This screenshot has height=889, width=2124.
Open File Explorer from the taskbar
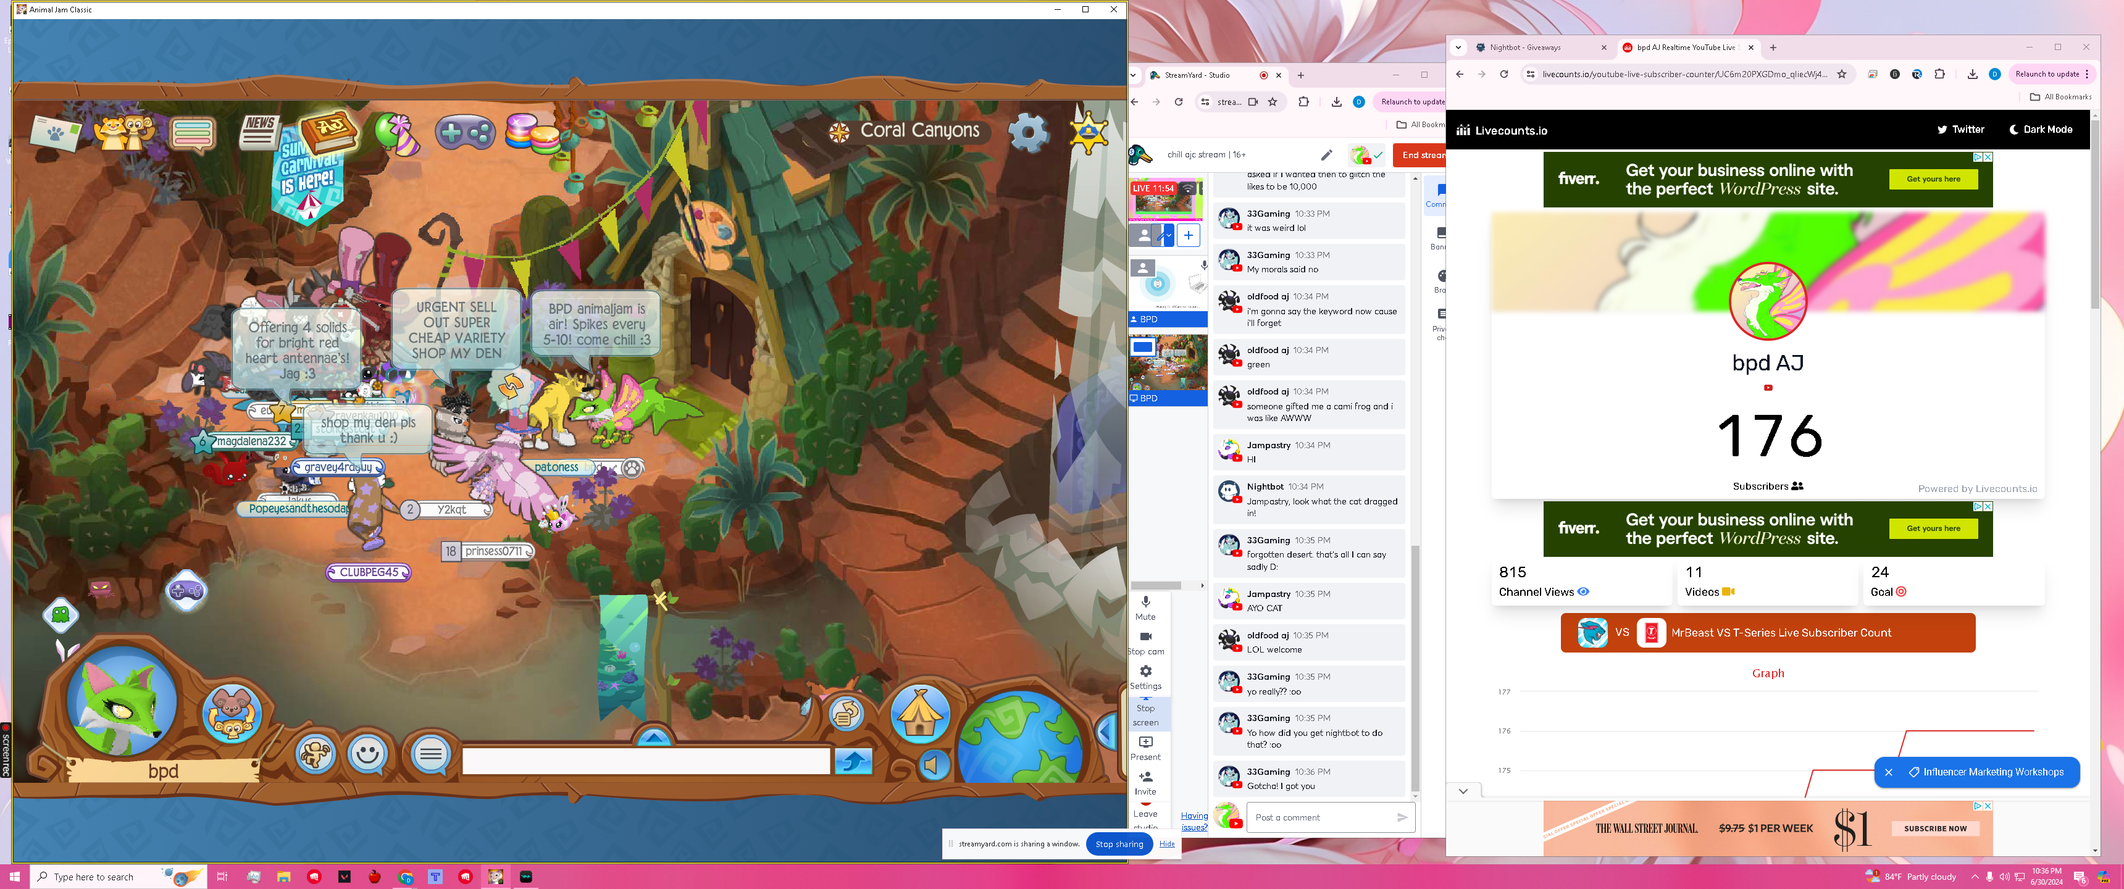[283, 877]
